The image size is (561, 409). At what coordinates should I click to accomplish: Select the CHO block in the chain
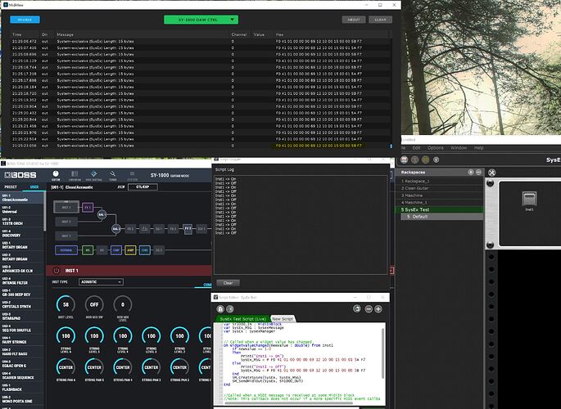(144, 250)
